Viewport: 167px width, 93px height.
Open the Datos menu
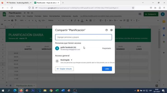click(x=45, y=16)
